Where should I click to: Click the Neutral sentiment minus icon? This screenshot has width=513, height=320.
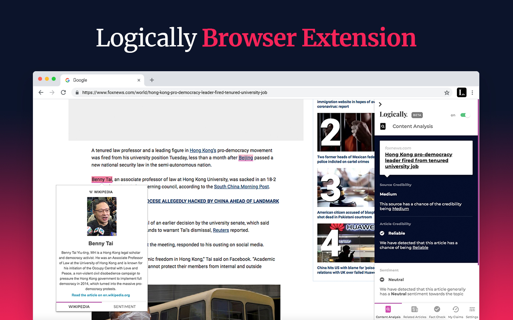point(382,280)
